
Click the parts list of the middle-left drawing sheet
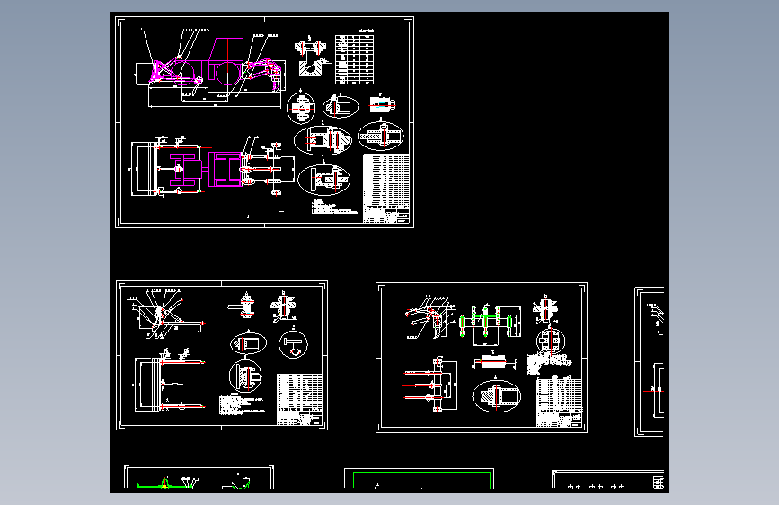point(299,399)
